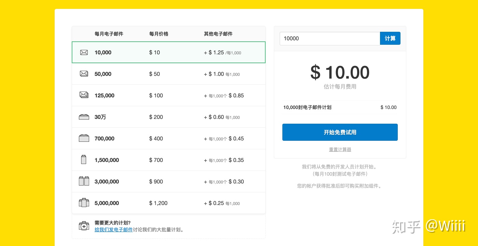Viewport: 478px width, 246px height.
Task: Click the $ 100 monthly price cell
Action: pyautogui.click(x=156, y=95)
